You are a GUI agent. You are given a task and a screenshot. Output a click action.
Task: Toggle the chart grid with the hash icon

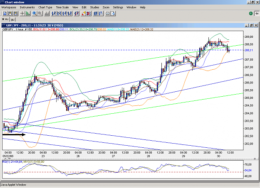coord(95,13)
